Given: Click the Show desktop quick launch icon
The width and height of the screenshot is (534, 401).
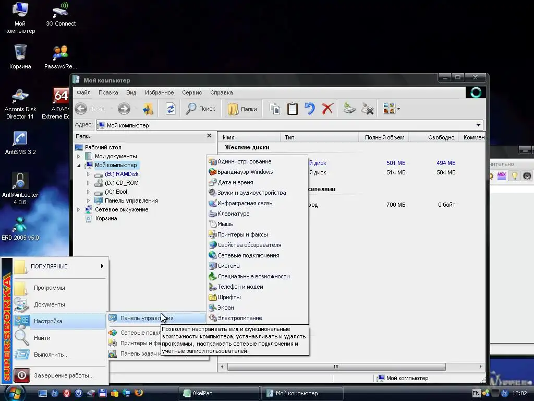Looking at the screenshot, I should point(43,393).
